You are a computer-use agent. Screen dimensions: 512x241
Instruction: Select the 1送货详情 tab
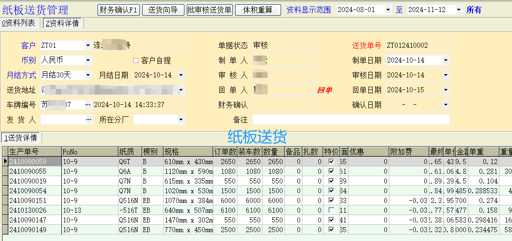(x=21, y=137)
